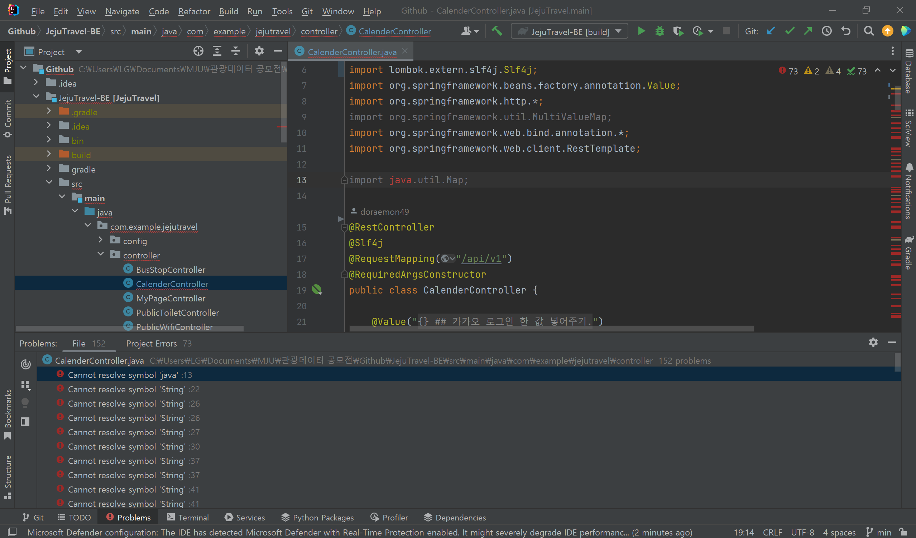Click Collapse All in Project panel

coord(236,51)
